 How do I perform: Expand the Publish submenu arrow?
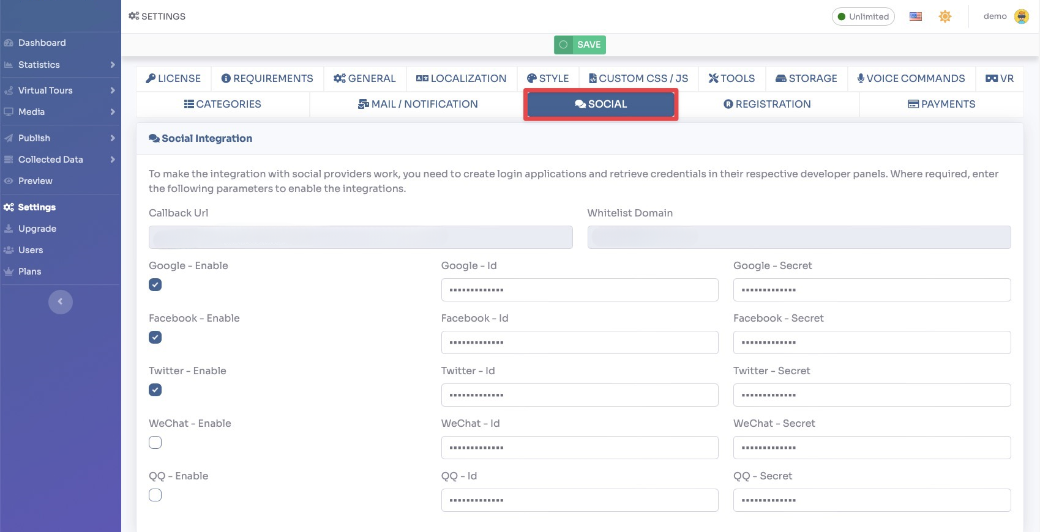point(113,138)
